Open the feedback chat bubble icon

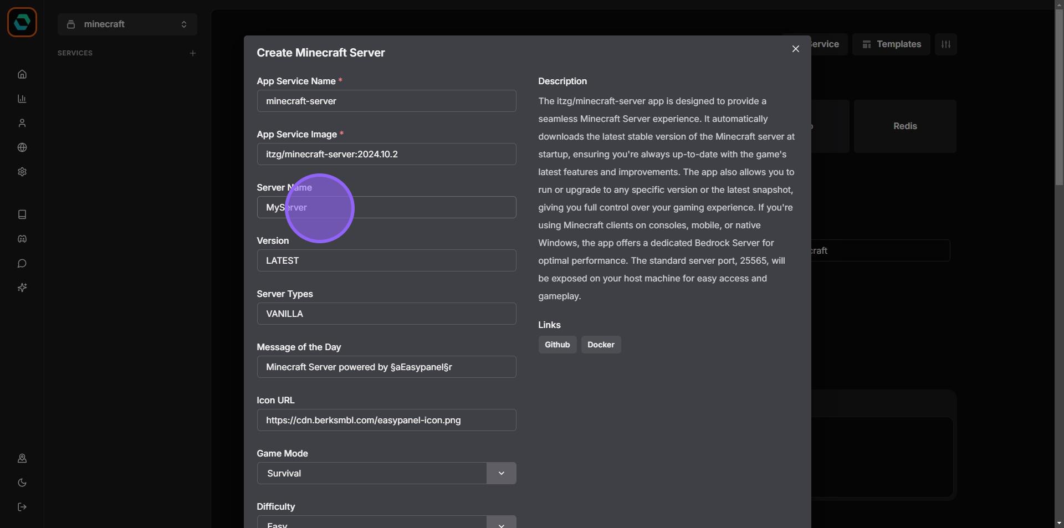(x=22, y=263)
